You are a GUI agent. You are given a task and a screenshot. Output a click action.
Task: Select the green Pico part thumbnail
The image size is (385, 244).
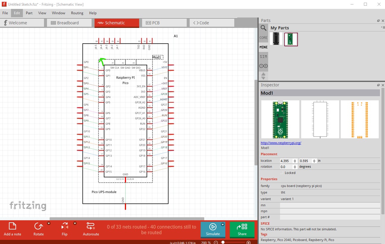pyautogui.click(x=291, y=39)
